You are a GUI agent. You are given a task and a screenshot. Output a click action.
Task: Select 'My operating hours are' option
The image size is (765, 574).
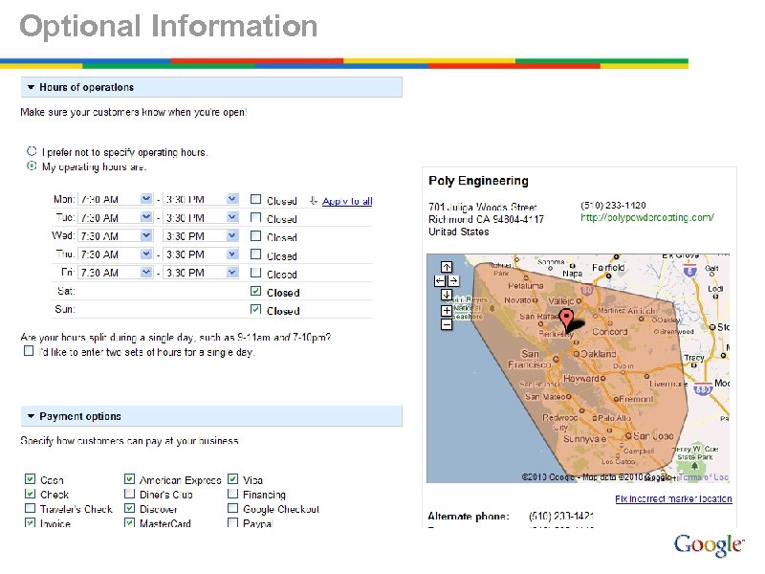[x=30, y=166]
